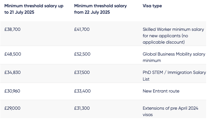Select the £34,830 salary cell
Viewport: 207px width, 119px height.
click(13, 72)
